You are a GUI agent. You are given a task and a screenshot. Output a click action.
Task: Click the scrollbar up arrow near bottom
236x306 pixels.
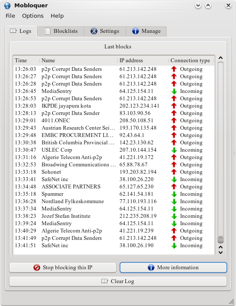point(220,247)
